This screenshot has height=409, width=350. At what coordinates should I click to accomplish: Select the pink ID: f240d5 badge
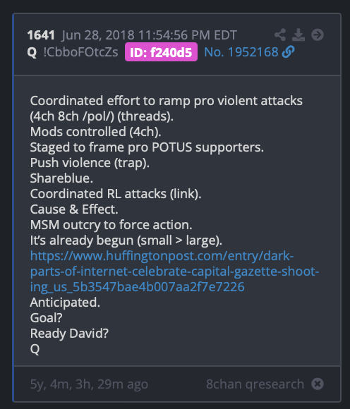pos(161,52)
